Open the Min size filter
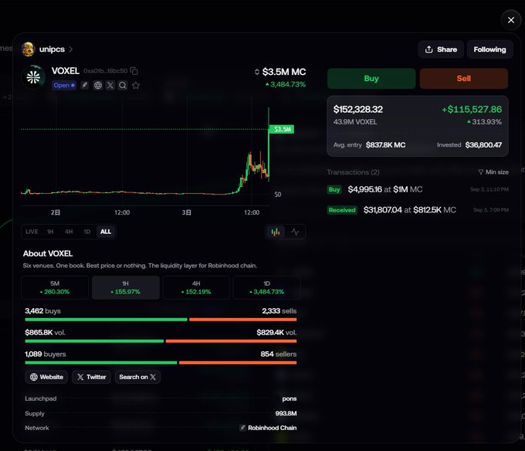 (493, 172)
